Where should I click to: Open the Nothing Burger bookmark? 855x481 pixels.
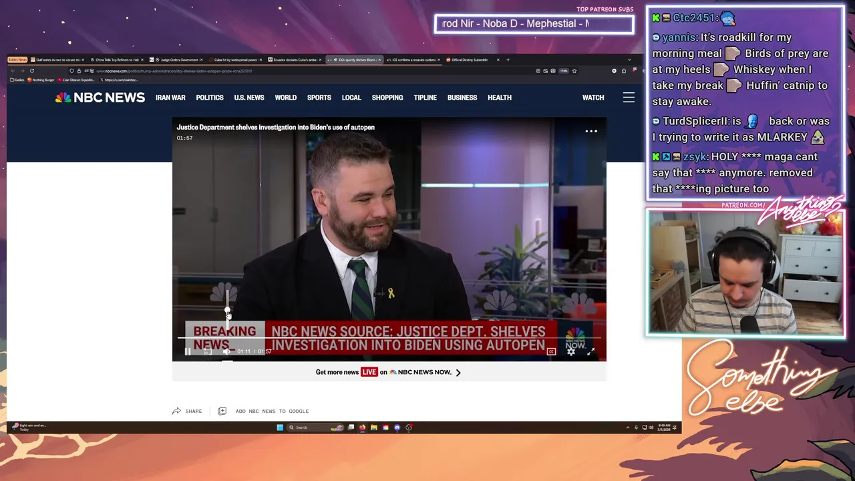[x=41, y=79]
